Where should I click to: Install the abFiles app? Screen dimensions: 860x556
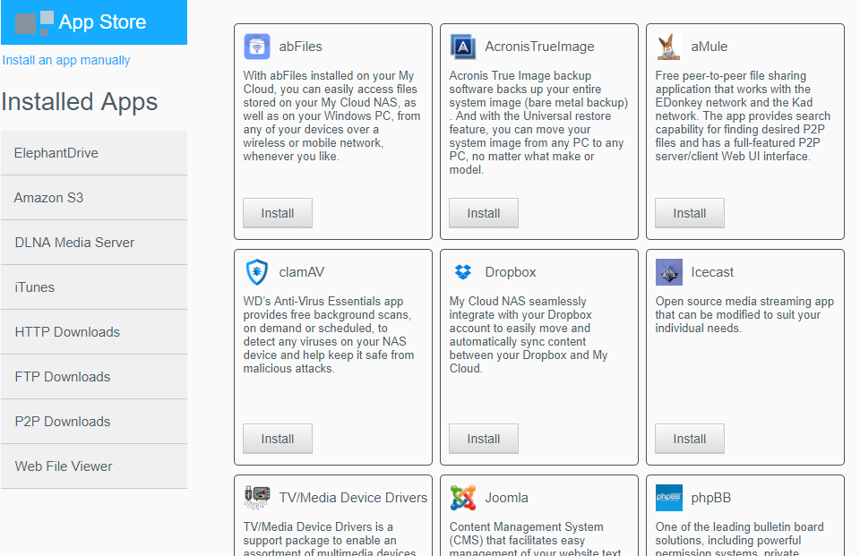tap(277, 212)
